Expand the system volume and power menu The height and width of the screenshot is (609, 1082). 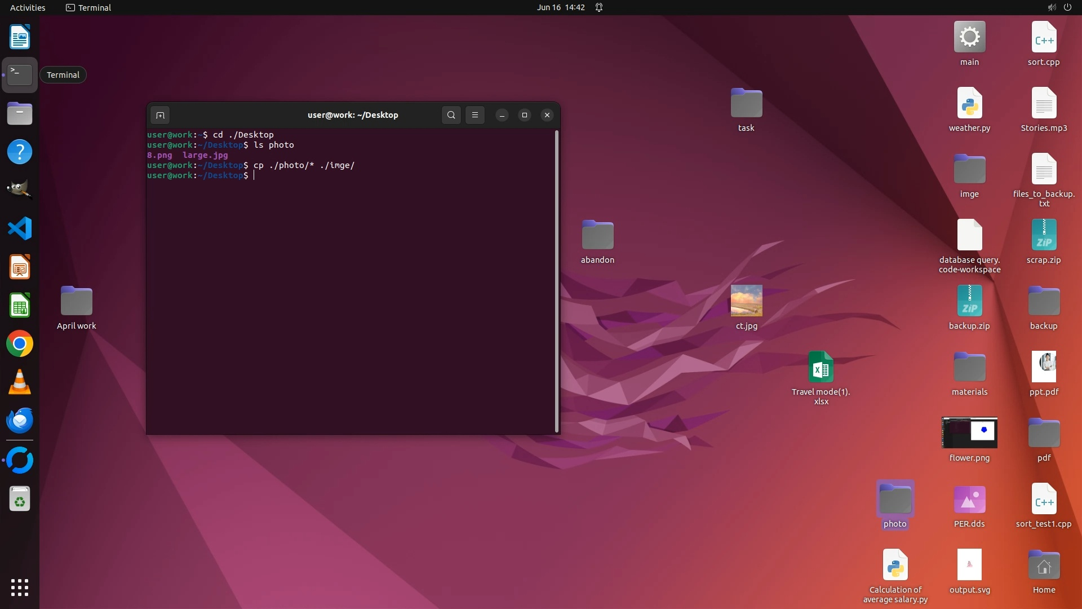[1059, 7]
